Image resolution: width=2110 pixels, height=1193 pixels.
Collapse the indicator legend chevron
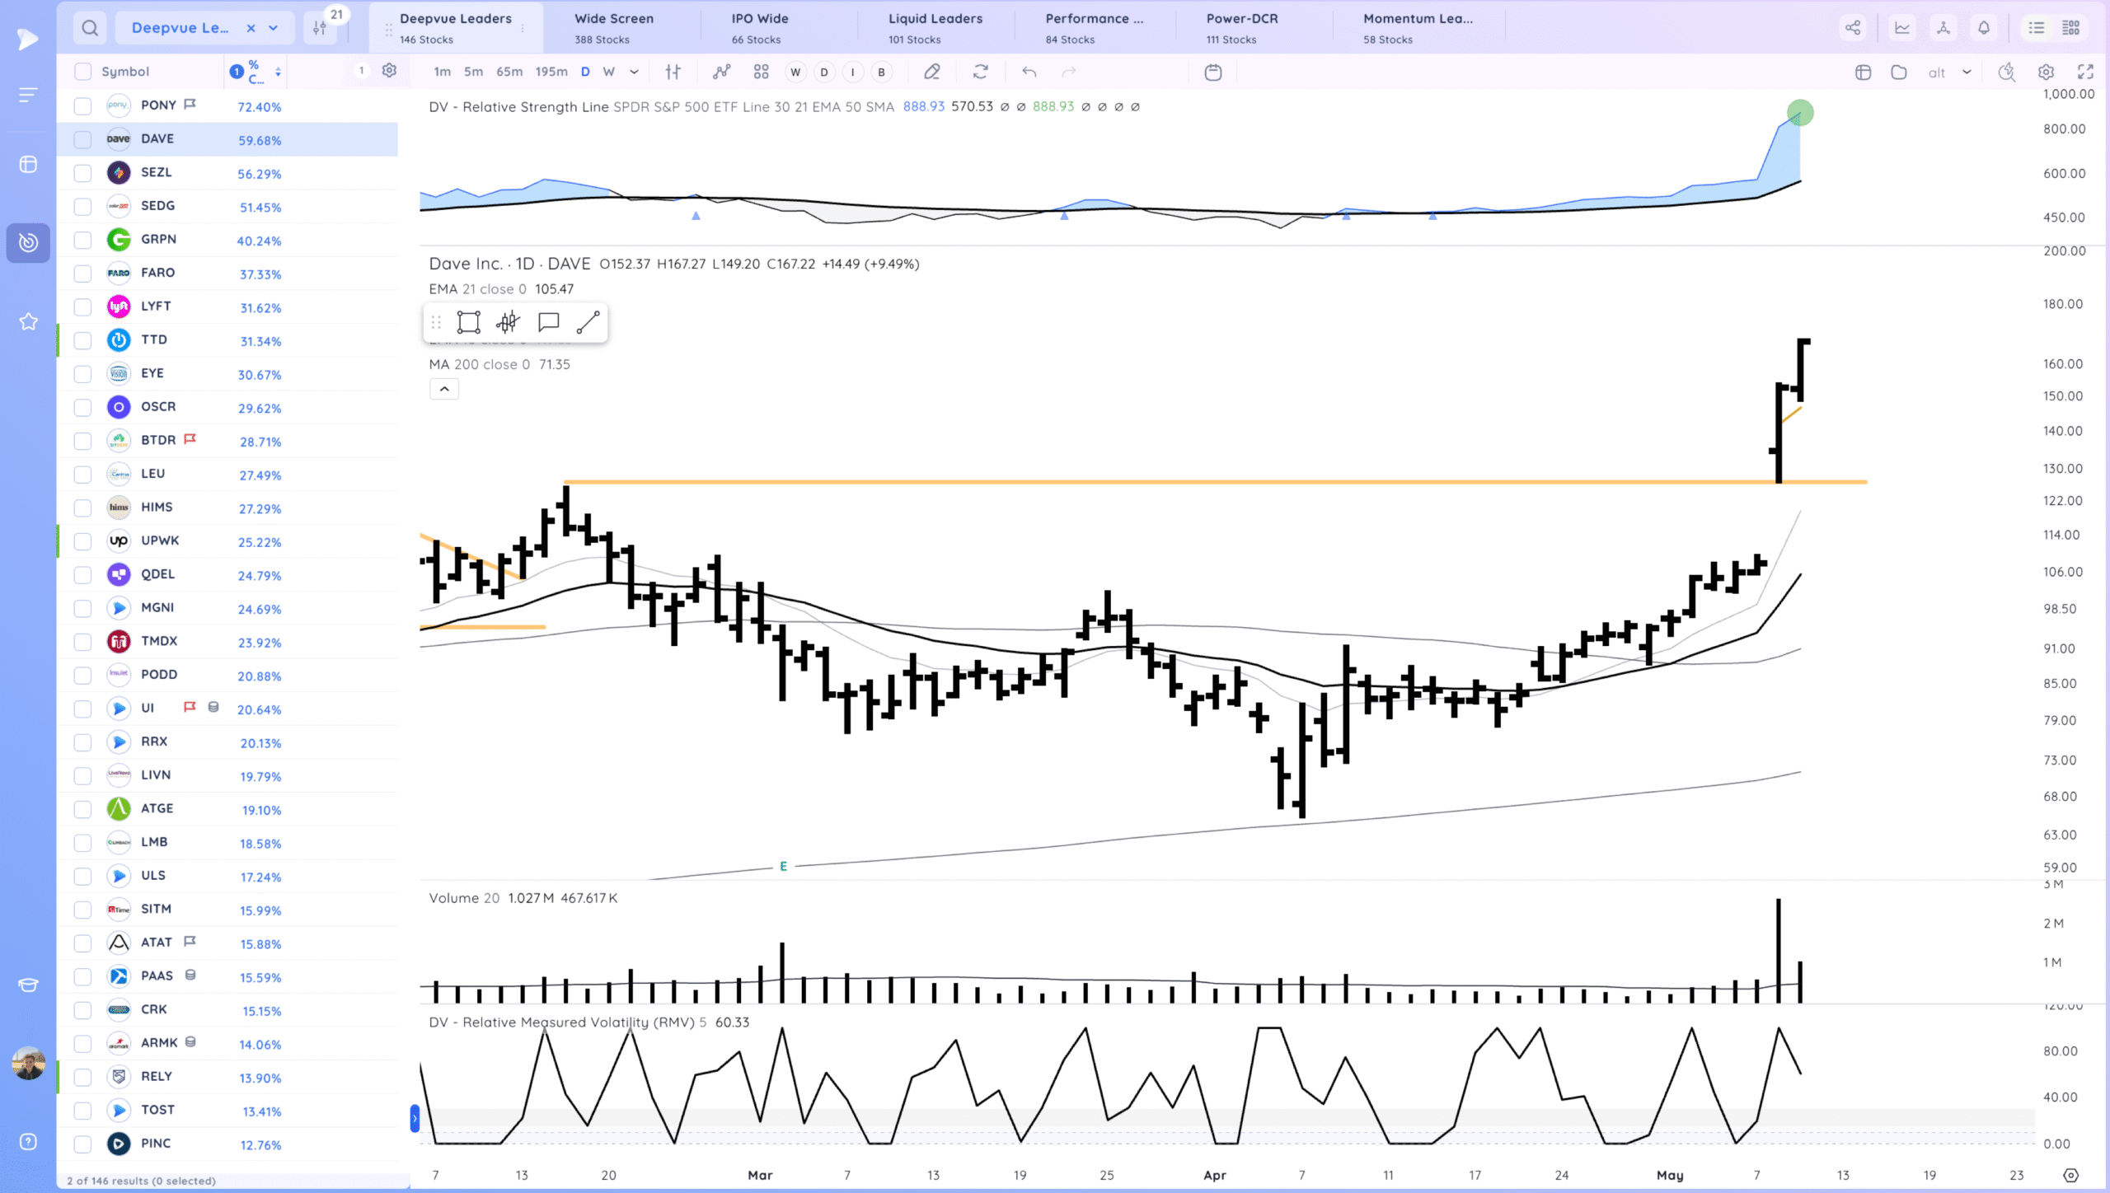tap(444, 389)
